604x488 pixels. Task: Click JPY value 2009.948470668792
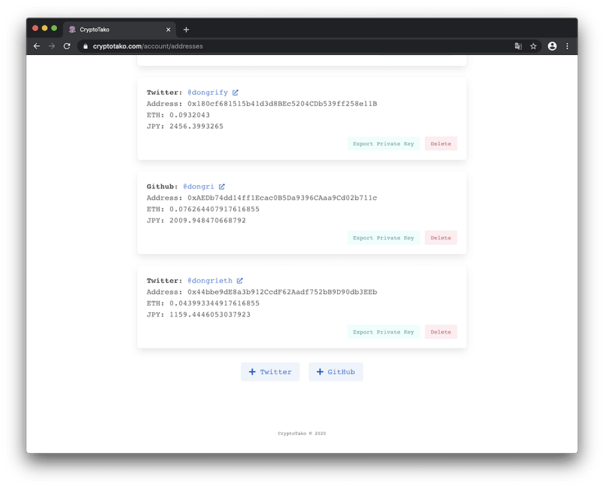pos(207,220)
